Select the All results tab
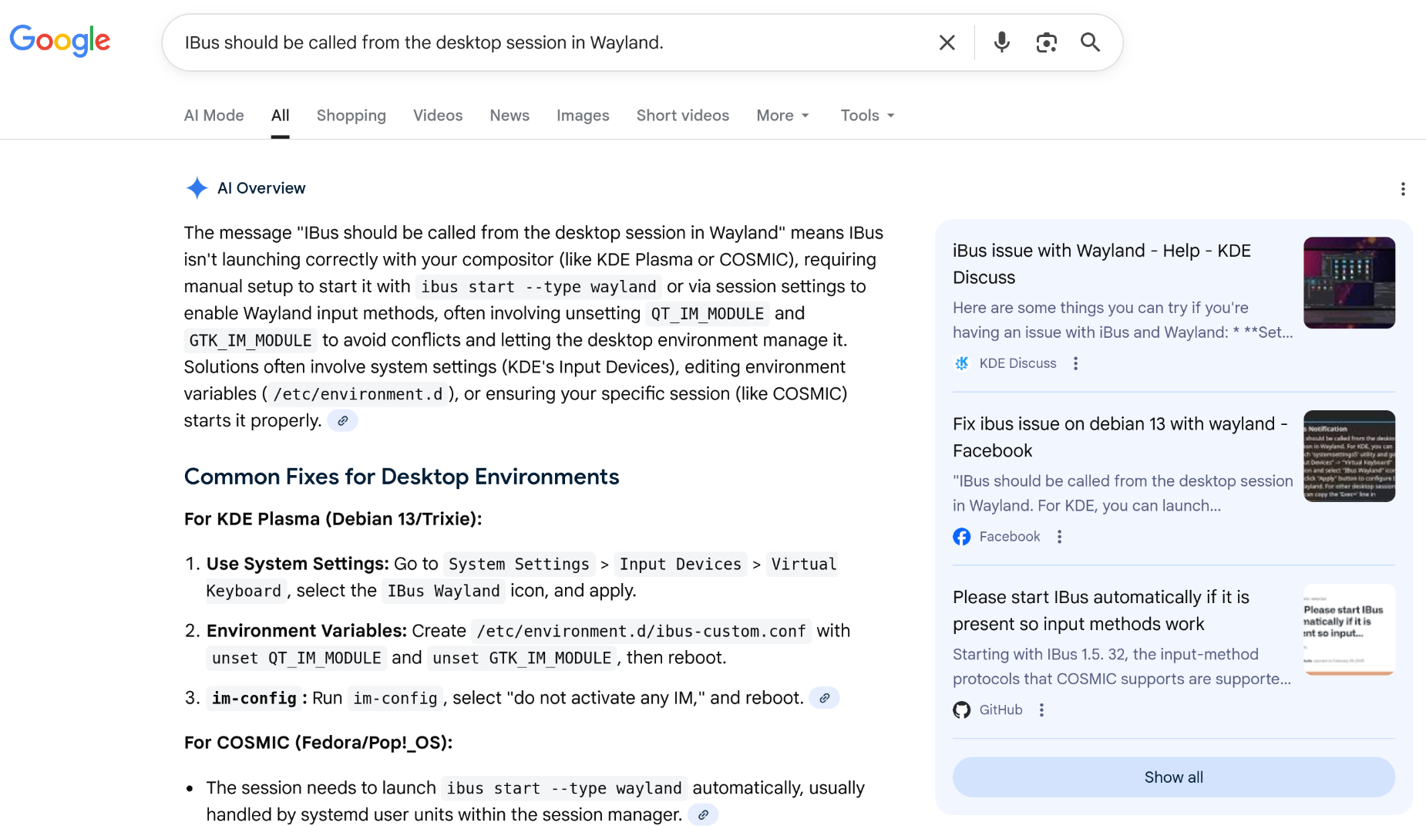The height and width of the screenshot is (826, 1426). click(x=280, y=115)
